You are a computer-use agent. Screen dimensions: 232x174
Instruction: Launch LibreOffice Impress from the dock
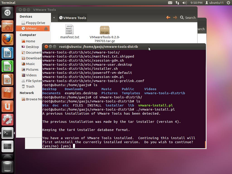click(7, 80)
